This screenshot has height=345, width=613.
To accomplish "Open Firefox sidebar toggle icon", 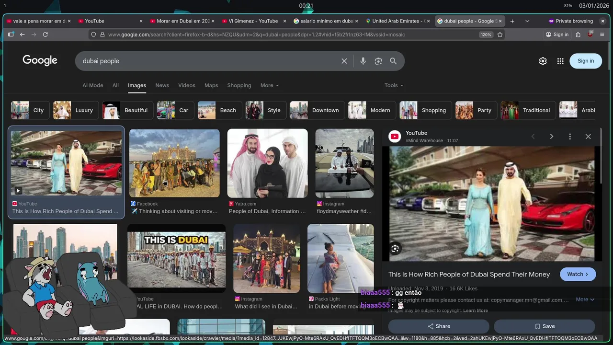I will click(x=11, y=34).
